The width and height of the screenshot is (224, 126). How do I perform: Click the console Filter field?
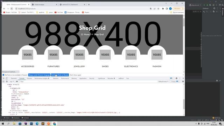[x=88, y=82]
